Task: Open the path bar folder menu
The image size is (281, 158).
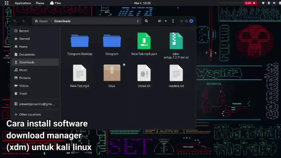Action: pyautogui.click(x=138, y=21)
